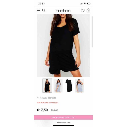127x127 pixels.
Task: Tap the cellular signal bars
Action: (82, 4)
